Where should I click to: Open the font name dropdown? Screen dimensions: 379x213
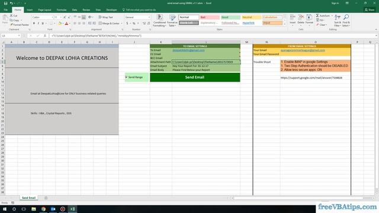52,17
